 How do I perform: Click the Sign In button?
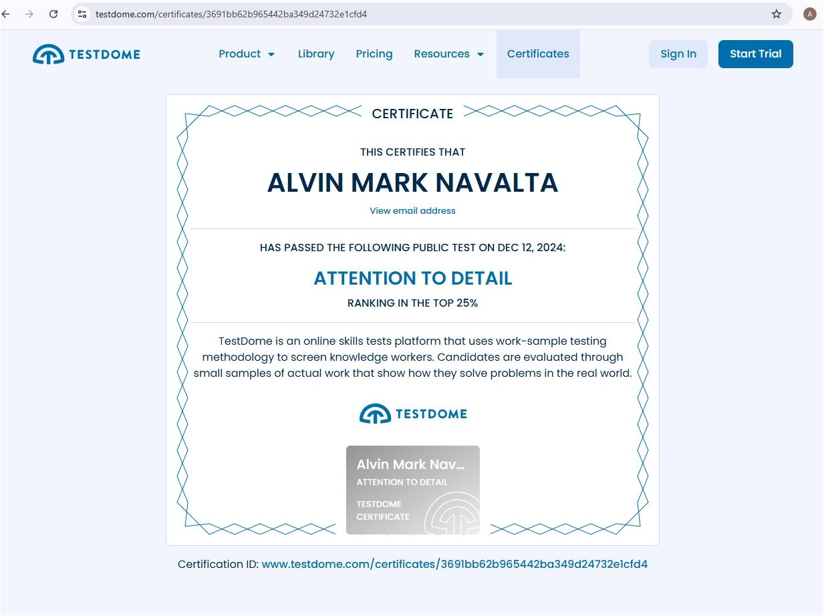pyautogui.click(x=678, y=54)
